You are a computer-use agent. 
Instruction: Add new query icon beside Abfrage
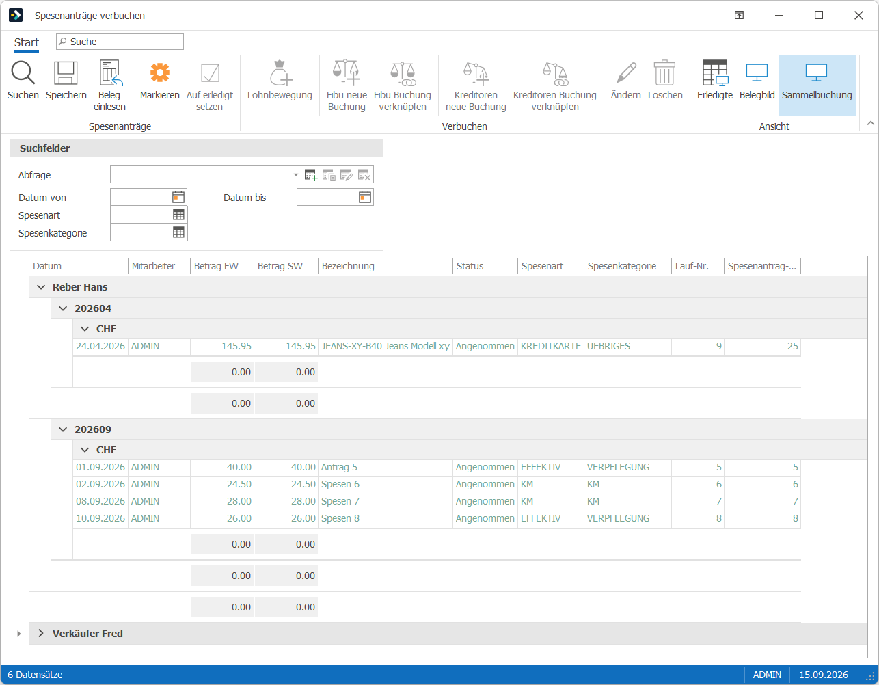coord(311,175)
